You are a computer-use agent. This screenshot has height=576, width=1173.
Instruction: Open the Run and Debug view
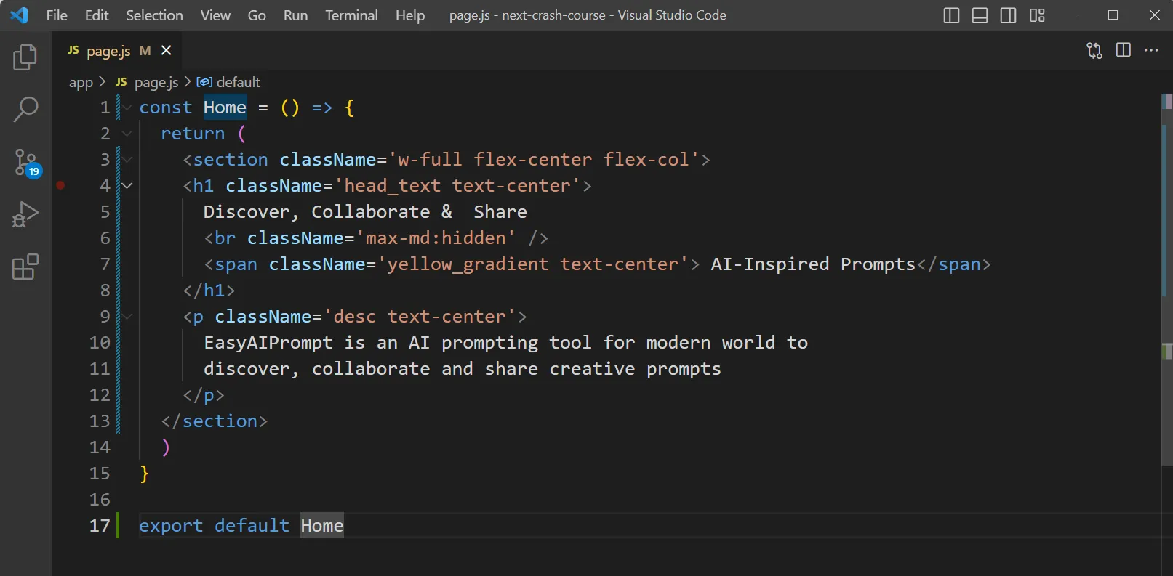click(x=25, y=214)
